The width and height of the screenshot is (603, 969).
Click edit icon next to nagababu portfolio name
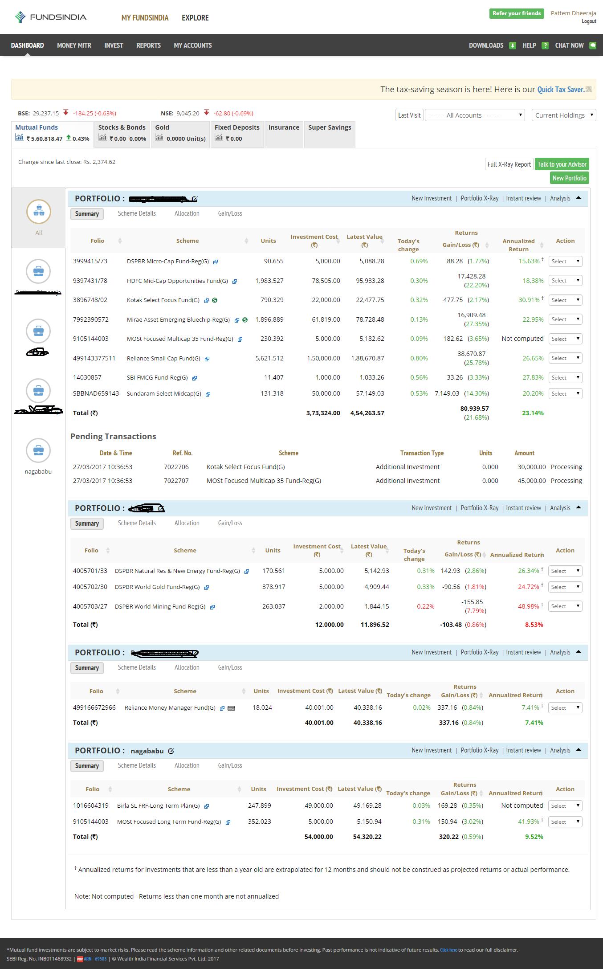[171, 751]
